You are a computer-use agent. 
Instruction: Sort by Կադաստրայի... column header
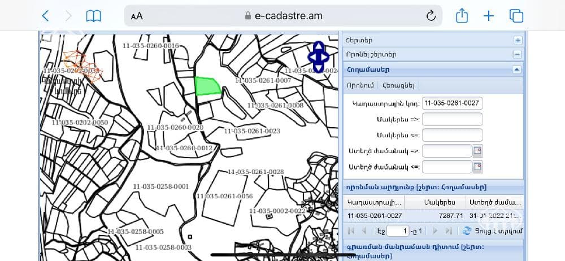click(374, 202)
